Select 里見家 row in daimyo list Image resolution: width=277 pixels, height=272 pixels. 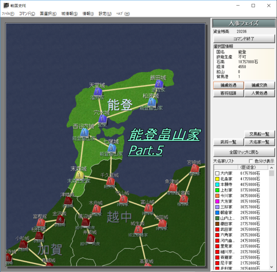pyautogui.click(x=242, y=246)
